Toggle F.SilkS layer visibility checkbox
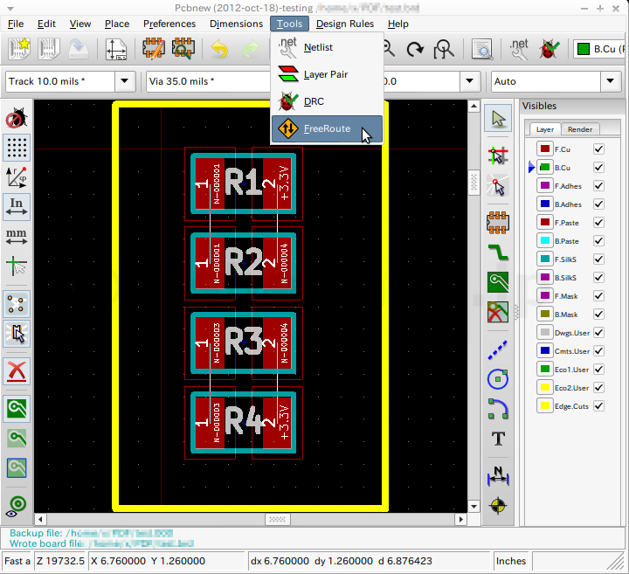 tap(598, 259)
